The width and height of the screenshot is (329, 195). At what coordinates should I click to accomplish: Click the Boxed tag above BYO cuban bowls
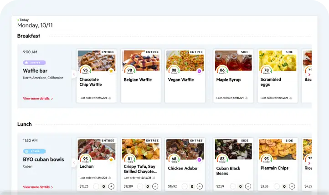point(34,151)
